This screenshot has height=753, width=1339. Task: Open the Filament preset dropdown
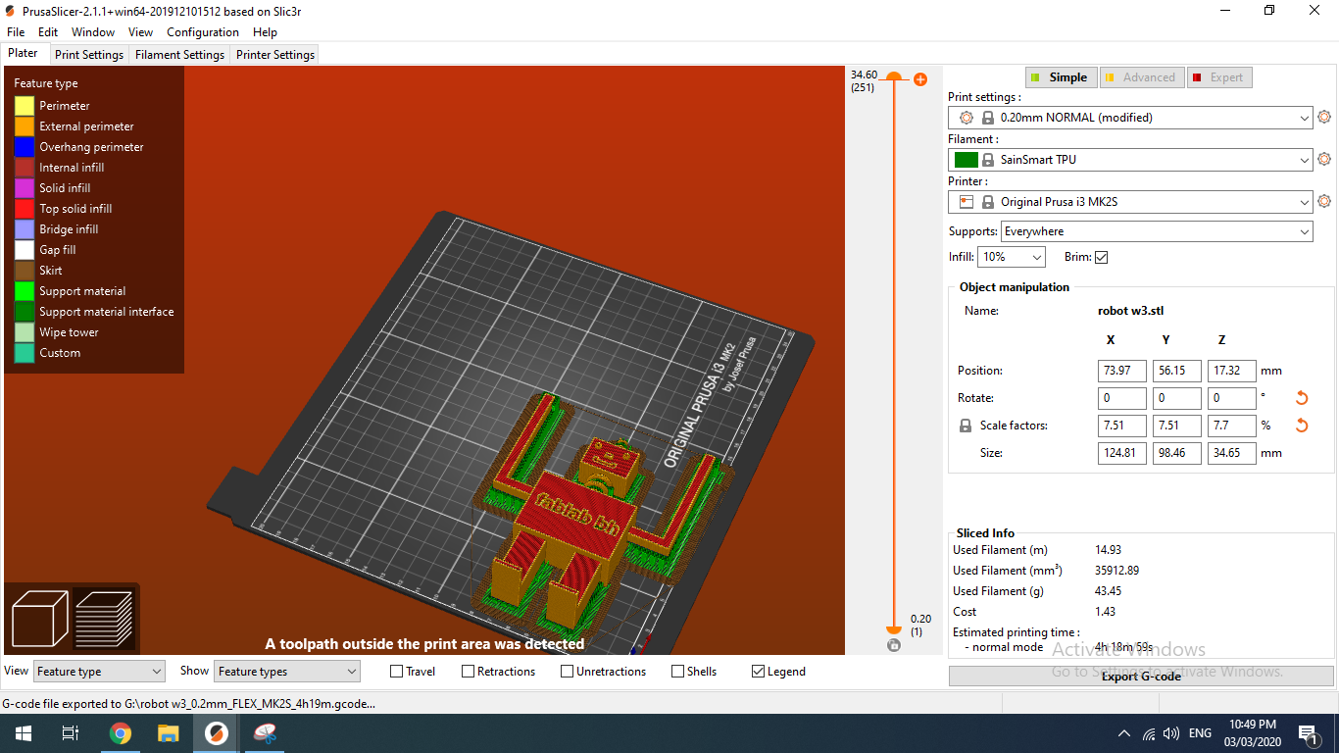point(1130,159)
